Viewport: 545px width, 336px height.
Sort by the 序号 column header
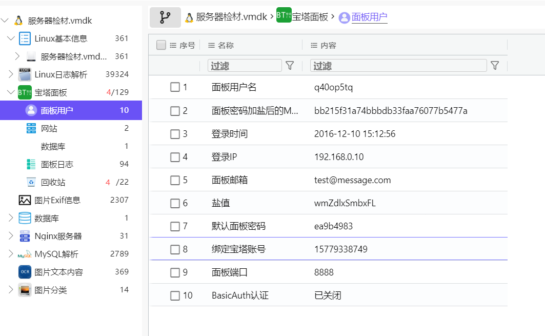187,45
